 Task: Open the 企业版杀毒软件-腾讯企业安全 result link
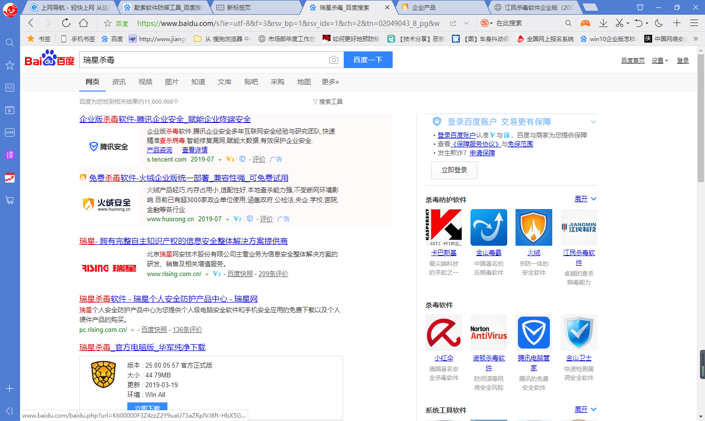click(165, 119)
